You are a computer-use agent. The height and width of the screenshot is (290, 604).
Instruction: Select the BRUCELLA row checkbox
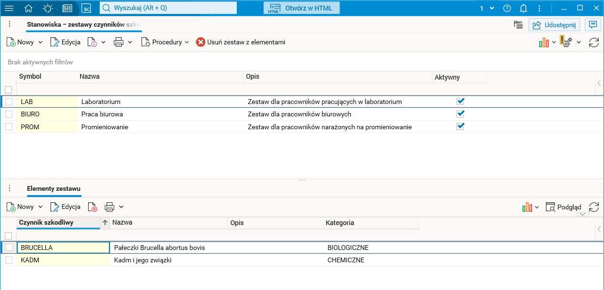coord(9,247)
